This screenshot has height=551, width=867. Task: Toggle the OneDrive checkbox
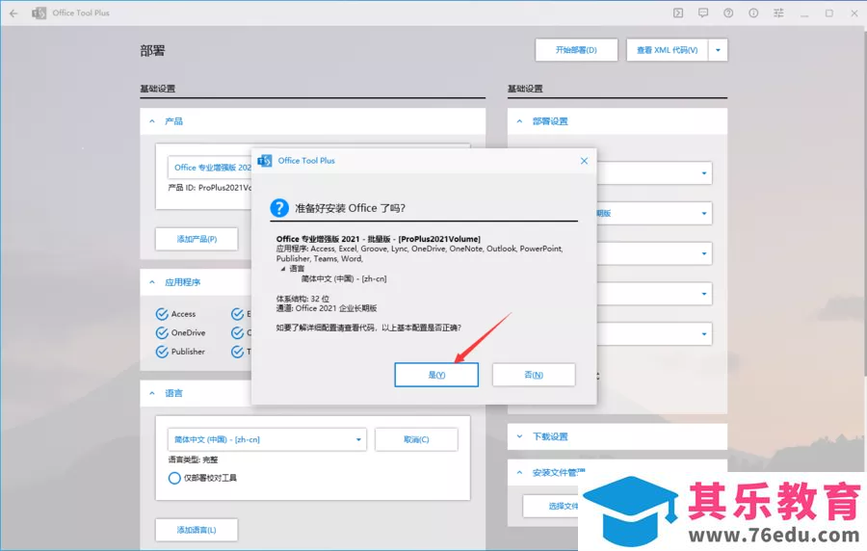162,332
